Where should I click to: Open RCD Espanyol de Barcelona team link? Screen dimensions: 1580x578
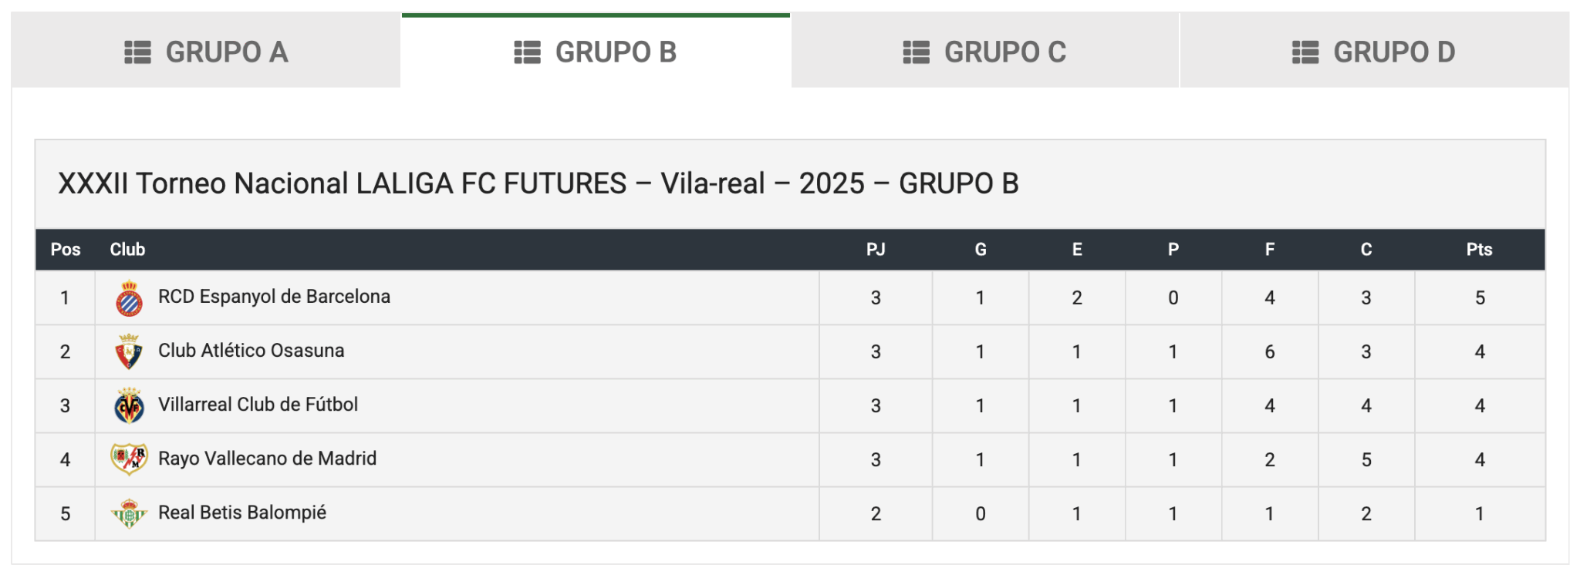(x=274, y=297)
